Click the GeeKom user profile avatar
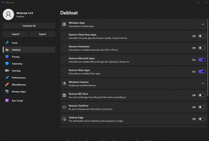Image resolution: width=209 pixels, height=141 pixels. click(9, 15)
